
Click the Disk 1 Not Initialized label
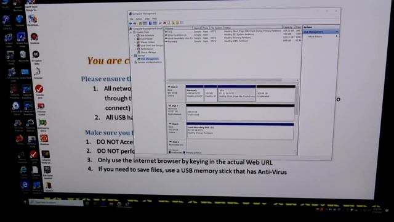click(x=177, y=113)
